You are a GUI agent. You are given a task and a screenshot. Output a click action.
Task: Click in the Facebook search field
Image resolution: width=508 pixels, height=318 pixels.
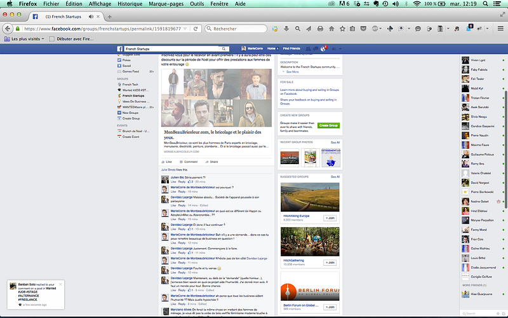173,49
